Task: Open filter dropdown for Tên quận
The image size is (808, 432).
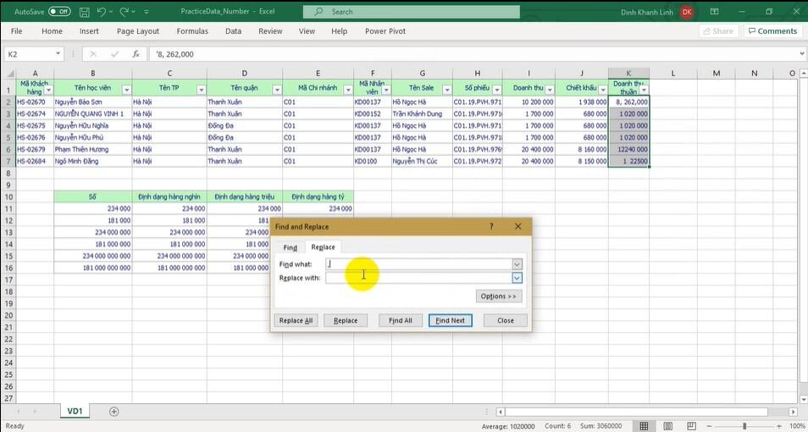Action: click(x=277, y=90)
